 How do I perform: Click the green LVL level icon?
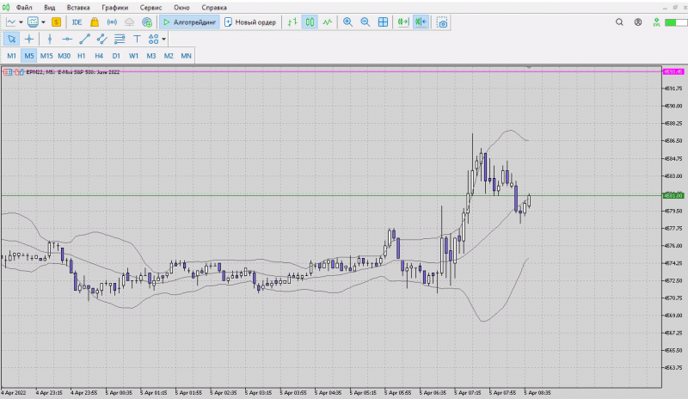click(656, 22)
